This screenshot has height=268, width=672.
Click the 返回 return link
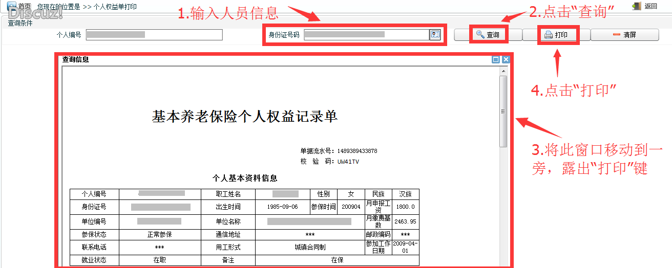click(x=650, y=6)
